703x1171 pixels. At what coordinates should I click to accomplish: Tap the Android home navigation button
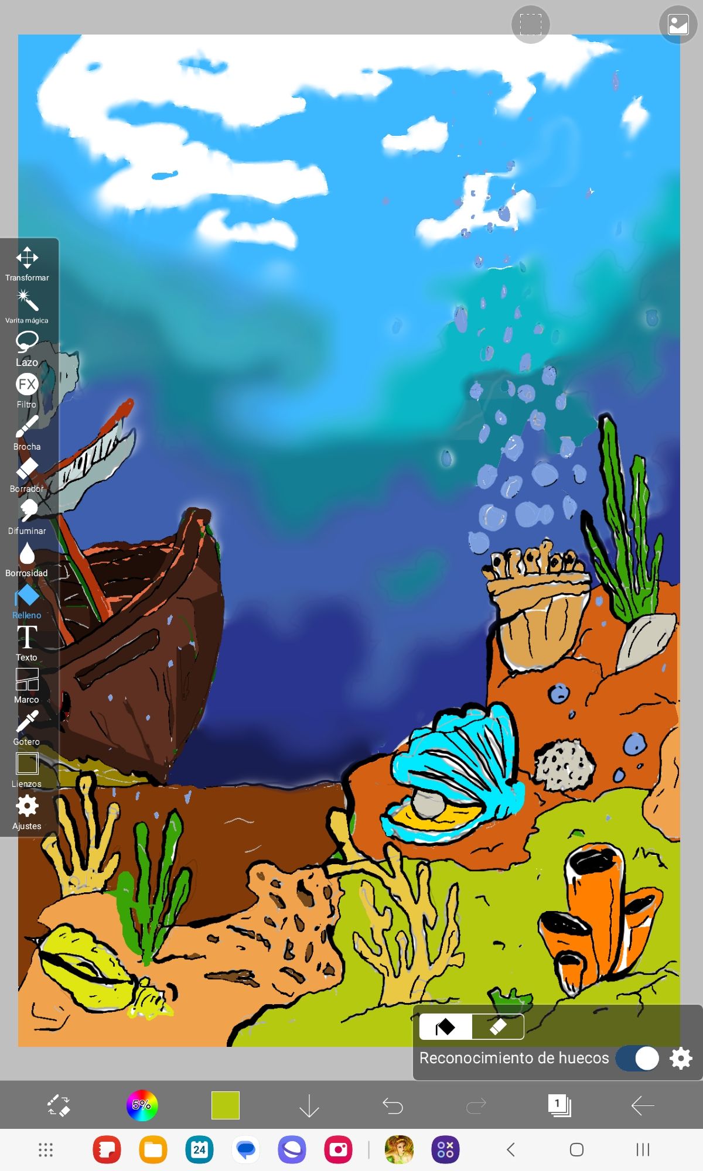click(x=576, y=1149)
